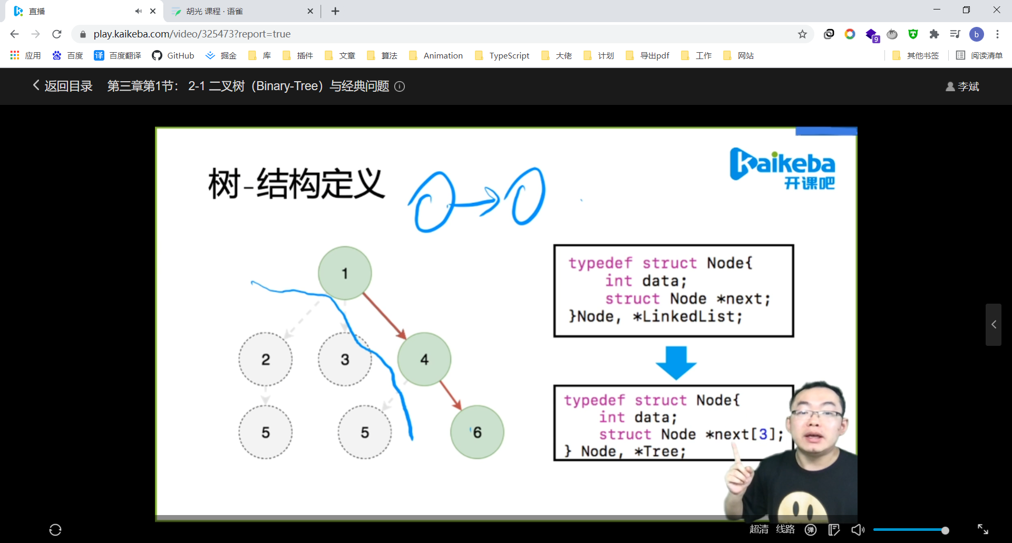Screen dimensions: 1012x543
Task: Open the GitHub bookmark
Action: click(173, 55)
